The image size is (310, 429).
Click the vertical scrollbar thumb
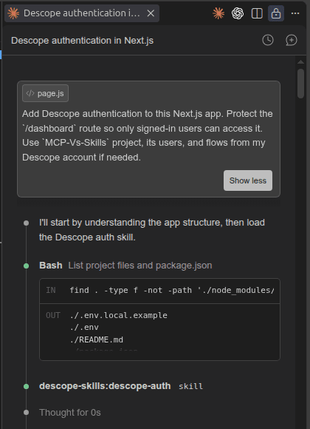tap(300, 84)
